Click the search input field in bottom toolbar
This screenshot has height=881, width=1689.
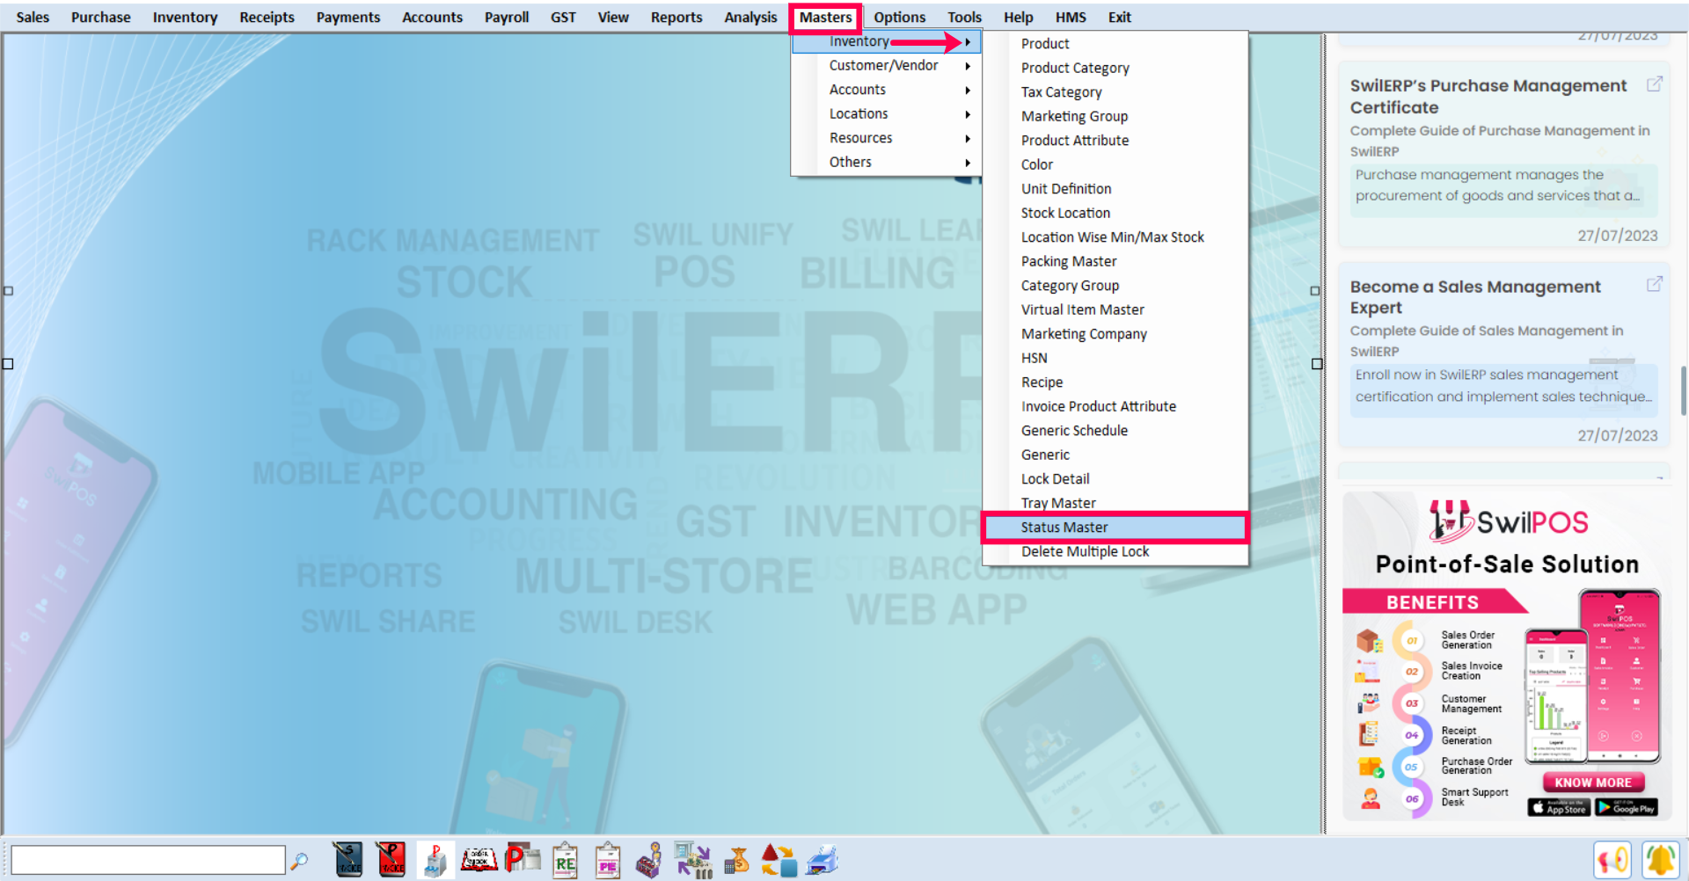click(x=148, y=860)
